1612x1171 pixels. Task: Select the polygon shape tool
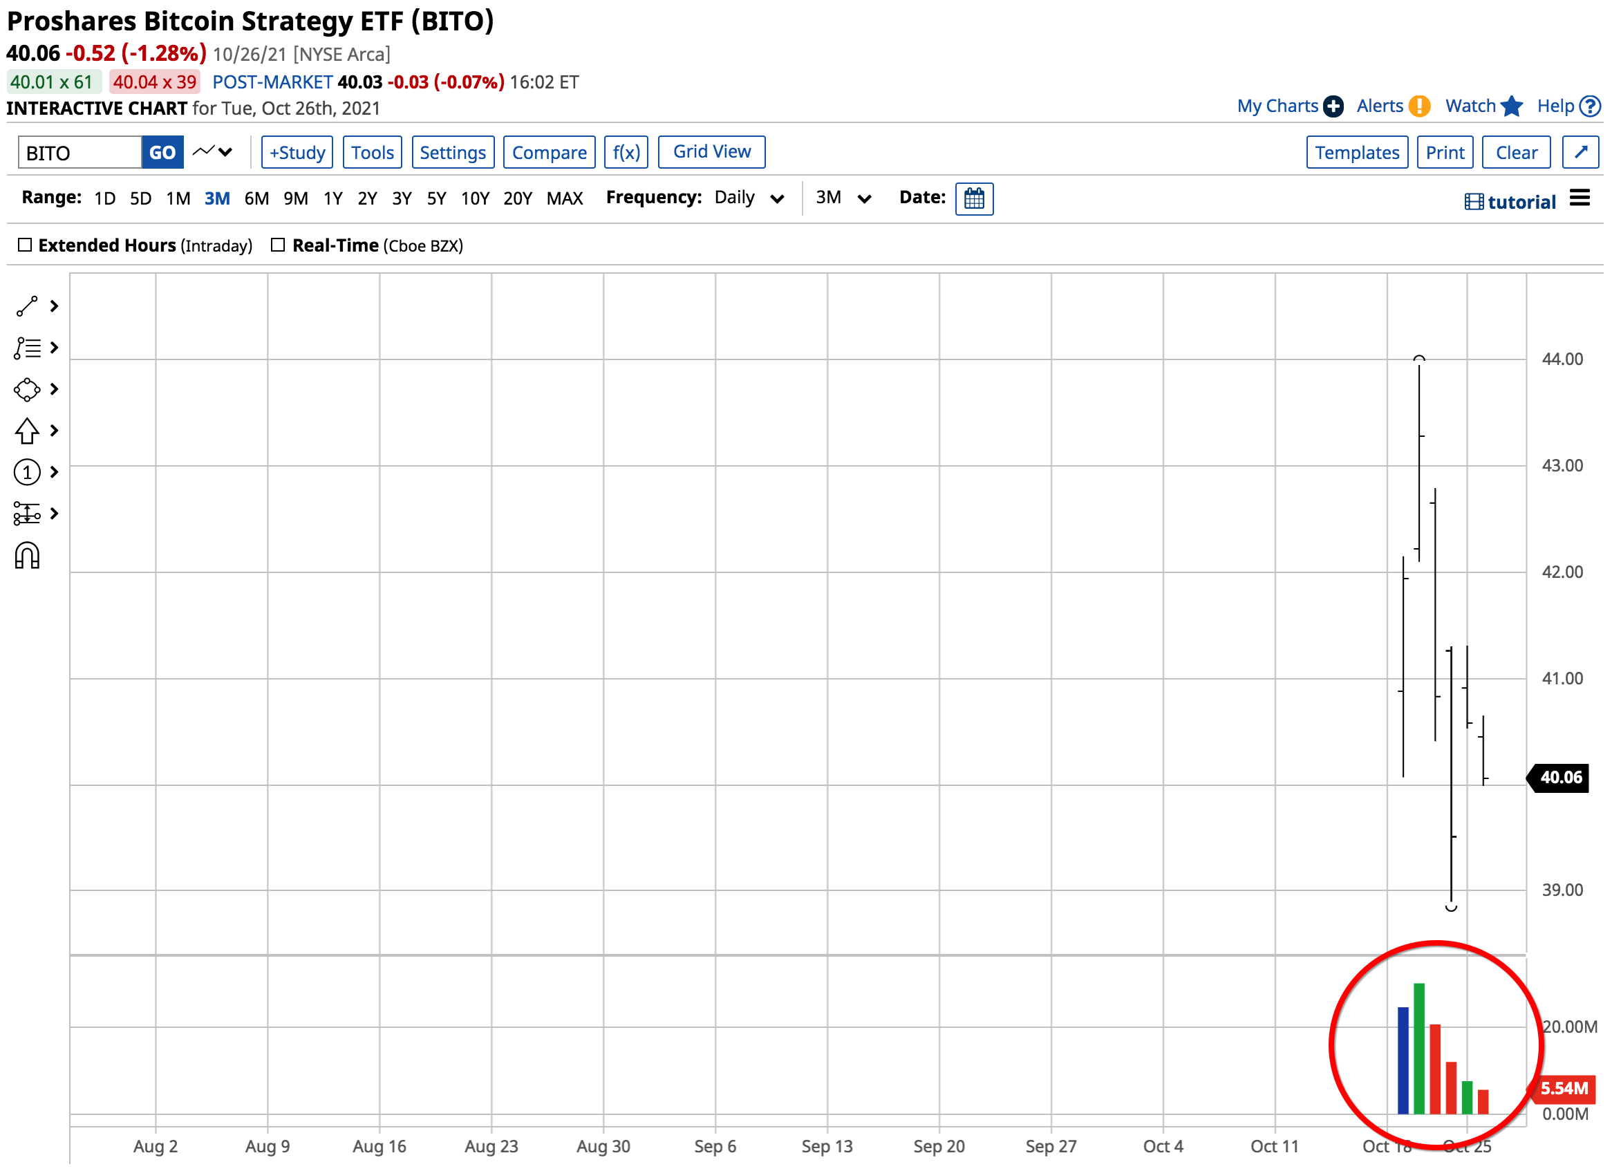pyautogui.click(x=27, y=389)
